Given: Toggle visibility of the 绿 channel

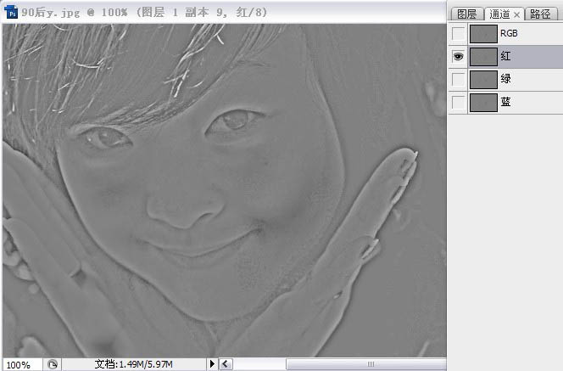Looking at the screenshot, I should point(458,80).
